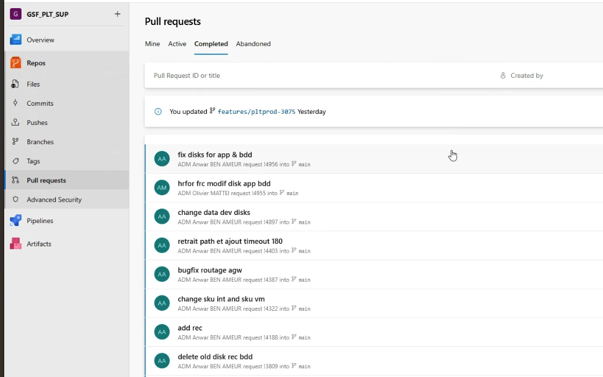The height and width of the screenshot is (377, 603).
Task: Open pull request 'bugfix routage agw'
Action: tap(210, 270)
